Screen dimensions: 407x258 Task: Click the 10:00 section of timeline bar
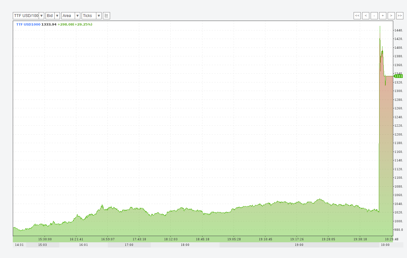pos(385,245)
